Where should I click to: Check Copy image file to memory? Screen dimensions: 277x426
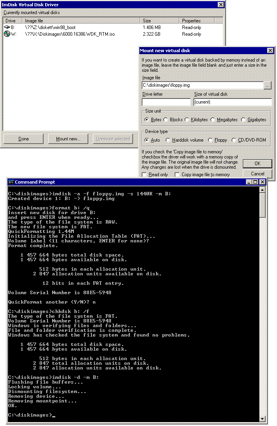(x=177, y=175)
